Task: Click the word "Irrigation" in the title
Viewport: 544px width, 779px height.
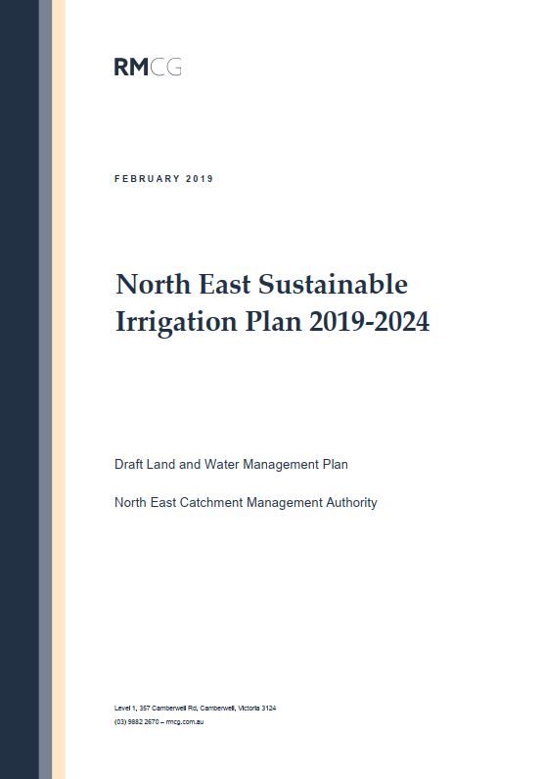Action: [x=176, y=323]
